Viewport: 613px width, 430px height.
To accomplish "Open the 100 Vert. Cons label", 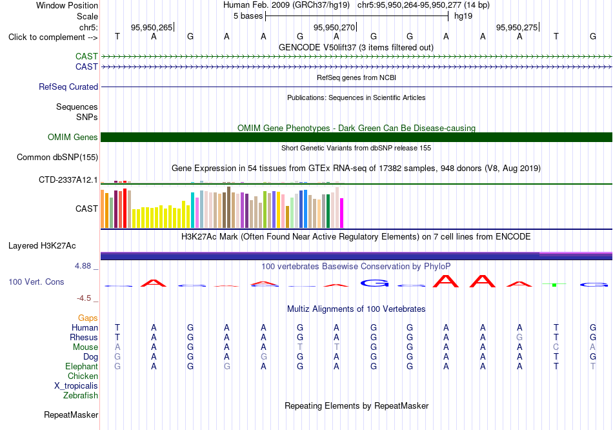I will [x=36, y=282].
